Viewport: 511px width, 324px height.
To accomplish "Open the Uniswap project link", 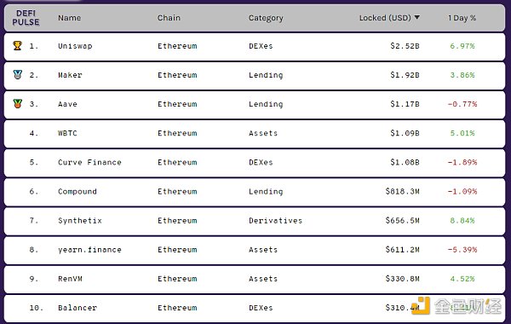I will pos(75,46).
